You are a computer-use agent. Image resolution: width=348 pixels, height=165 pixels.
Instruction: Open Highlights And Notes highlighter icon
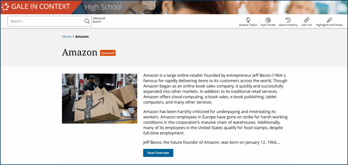click(329, 20)
